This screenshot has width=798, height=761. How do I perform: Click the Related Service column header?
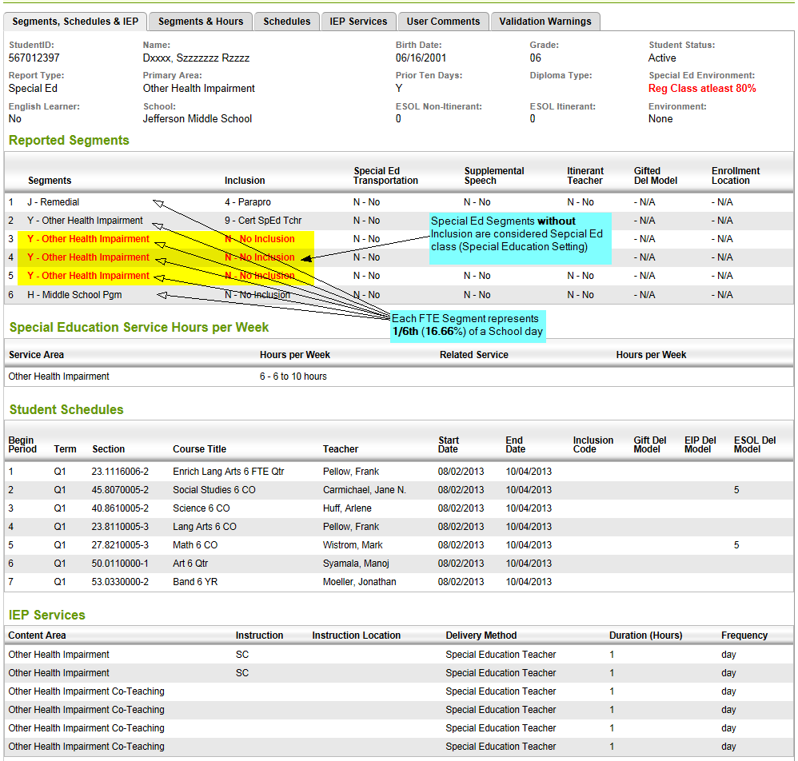click(474, 355)
